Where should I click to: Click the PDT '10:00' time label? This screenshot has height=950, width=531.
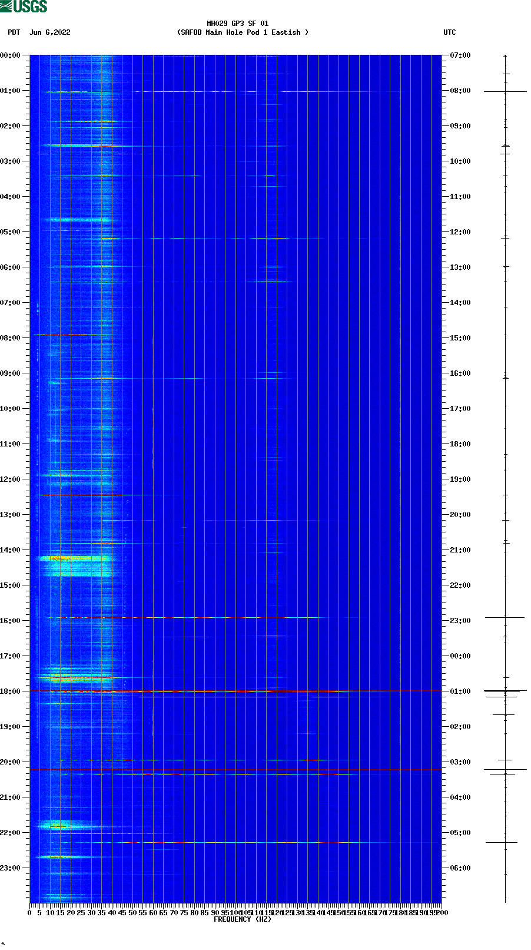pyautogui.click(x=10, y=409)
